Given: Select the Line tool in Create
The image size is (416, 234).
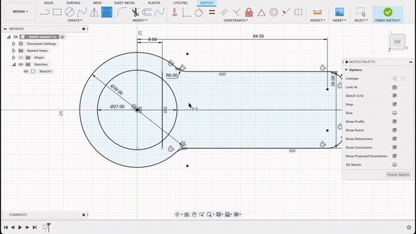Looking at the screenshot, I should (x=45, y=12).
